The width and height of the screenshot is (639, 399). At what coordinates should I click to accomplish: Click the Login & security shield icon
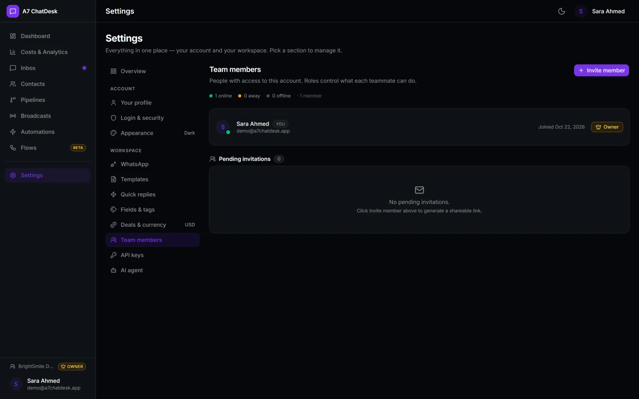pyautogui.click(x=113, y=118)
